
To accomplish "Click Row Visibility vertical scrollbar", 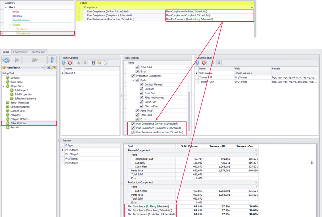I will [189, 111].
